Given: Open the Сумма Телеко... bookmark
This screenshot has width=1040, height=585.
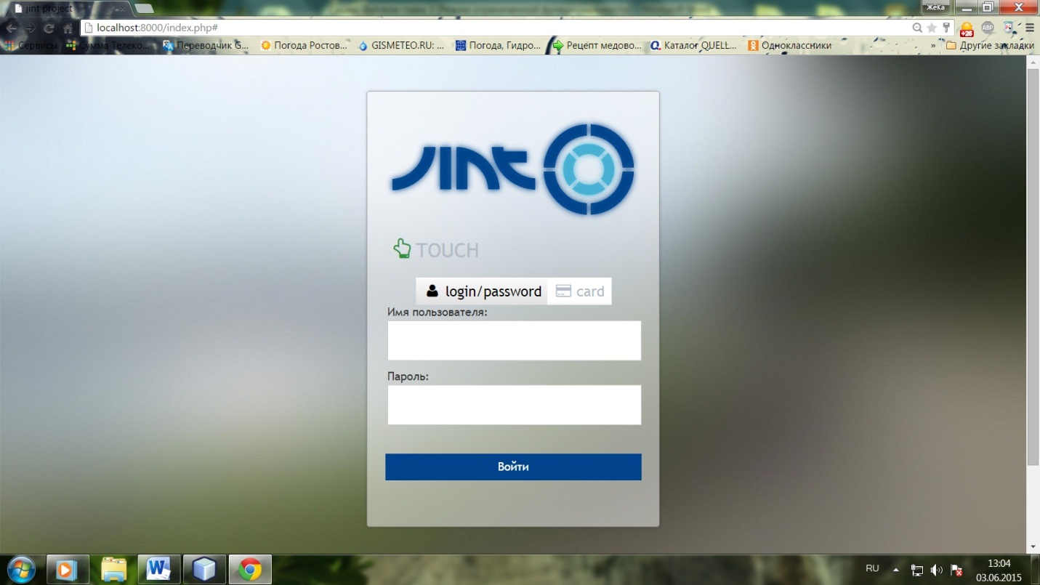Looking at the screenshot, I should [x=108, y=45].
